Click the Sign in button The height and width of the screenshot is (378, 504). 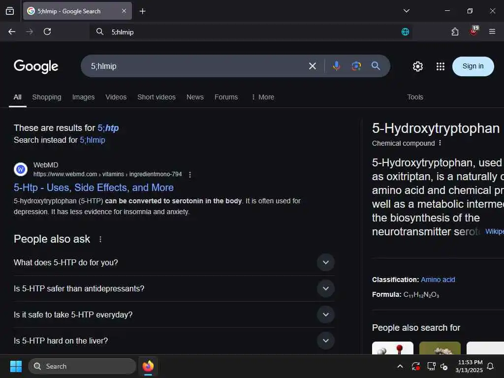tap(473, 66)
